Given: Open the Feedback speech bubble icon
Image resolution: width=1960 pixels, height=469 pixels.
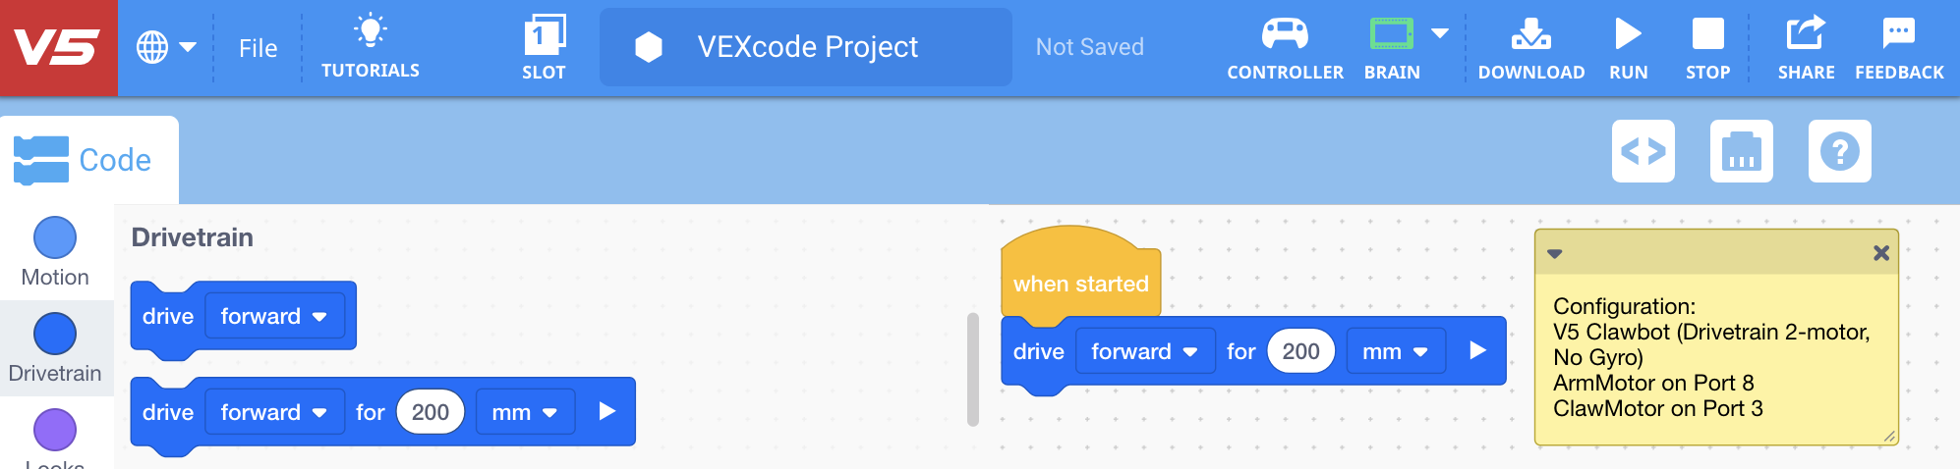Looking at the screenshot, I should [x=1898, y=34].
